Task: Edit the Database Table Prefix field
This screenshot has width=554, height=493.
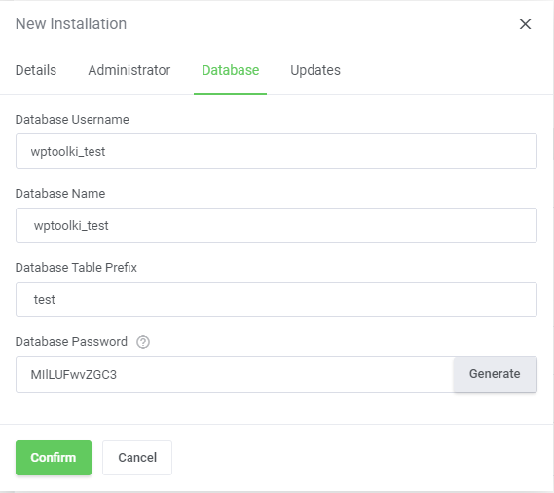Action: click(x=277, y=299)
